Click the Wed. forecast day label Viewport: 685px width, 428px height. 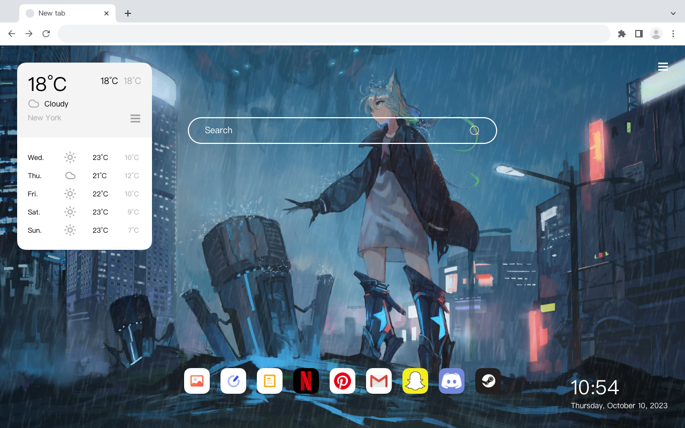pyautogui.click(x=36, y=157)
